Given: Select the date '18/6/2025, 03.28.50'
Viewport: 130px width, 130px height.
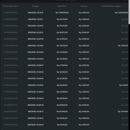Looking at the screenshot, I should 35,92.
